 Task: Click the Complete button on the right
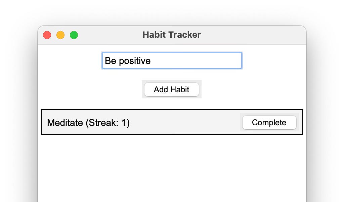(269, 123)
